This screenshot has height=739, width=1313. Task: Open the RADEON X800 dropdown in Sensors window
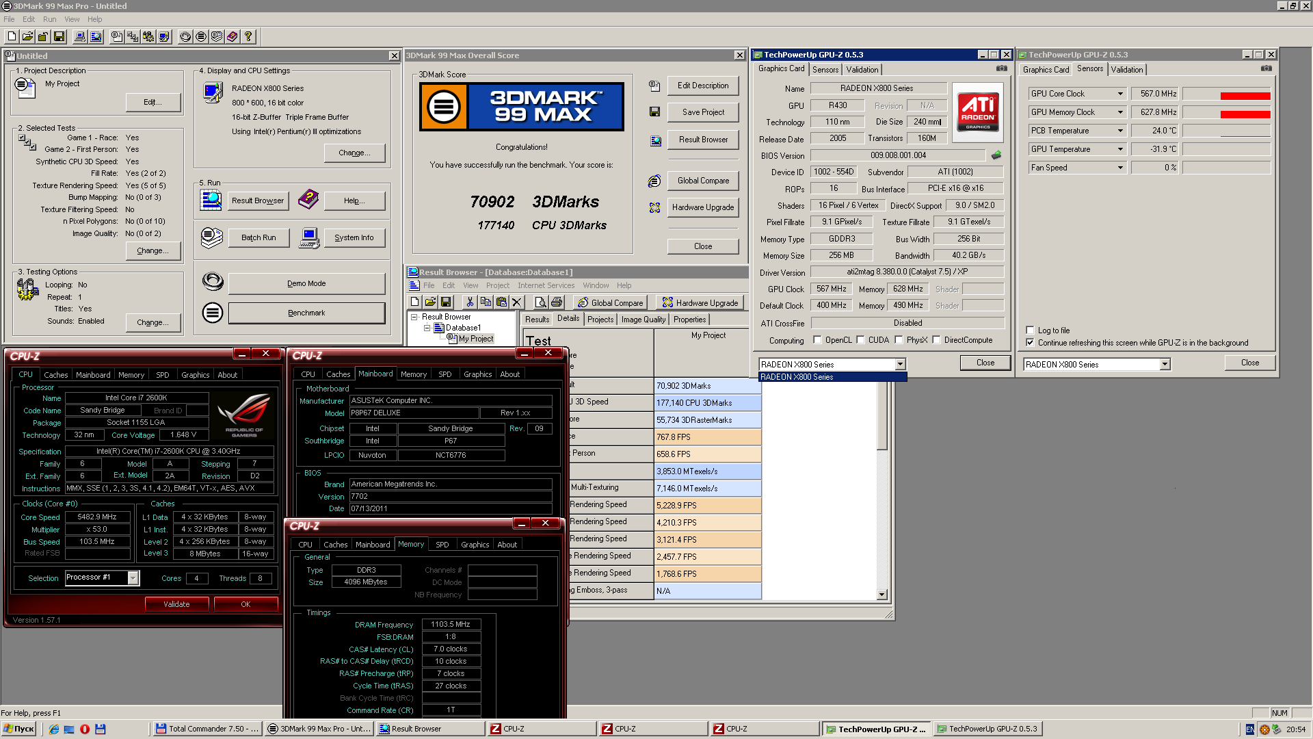tap(1165, 365)
